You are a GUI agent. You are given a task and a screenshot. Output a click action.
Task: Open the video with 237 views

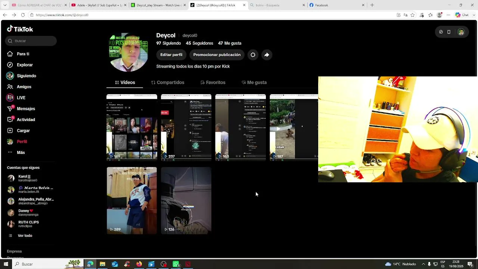186,127
